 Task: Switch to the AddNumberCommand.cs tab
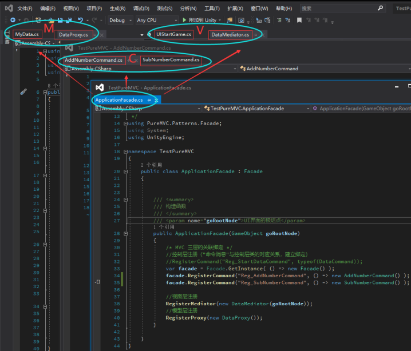(x=93, y=60)
